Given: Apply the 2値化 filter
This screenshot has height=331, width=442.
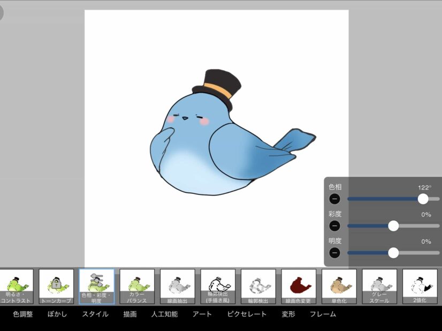Looking at the screenshot, I should [420, 287].
